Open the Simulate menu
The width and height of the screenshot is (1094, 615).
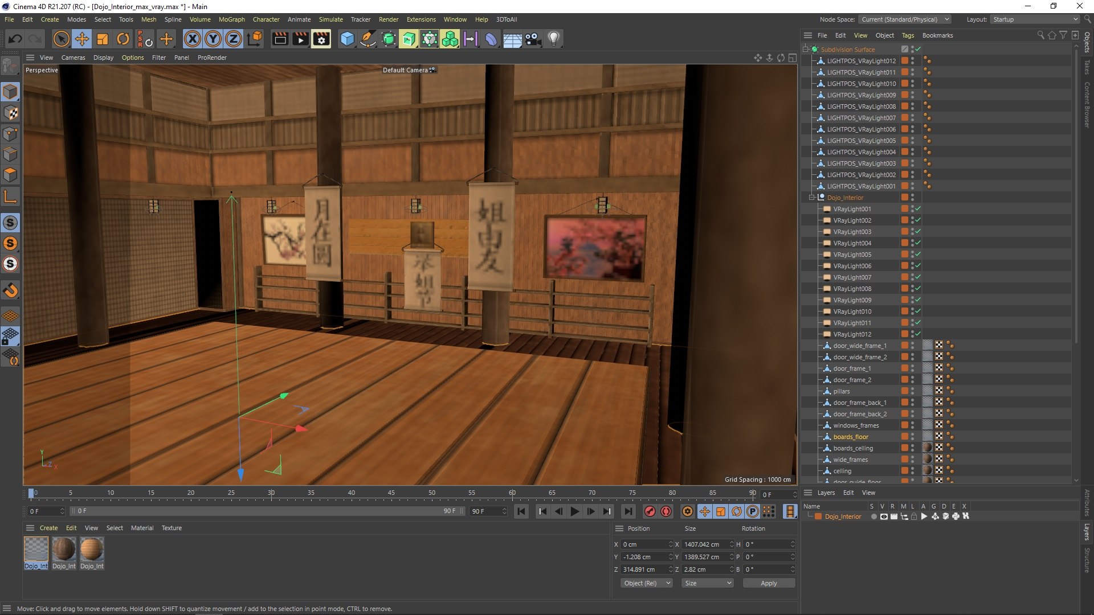point(330,19)
